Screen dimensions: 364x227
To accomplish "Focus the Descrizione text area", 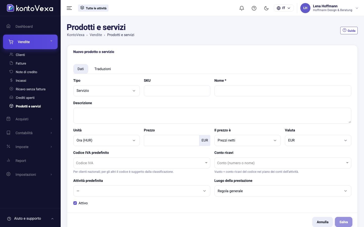I will tap(212, 116).
